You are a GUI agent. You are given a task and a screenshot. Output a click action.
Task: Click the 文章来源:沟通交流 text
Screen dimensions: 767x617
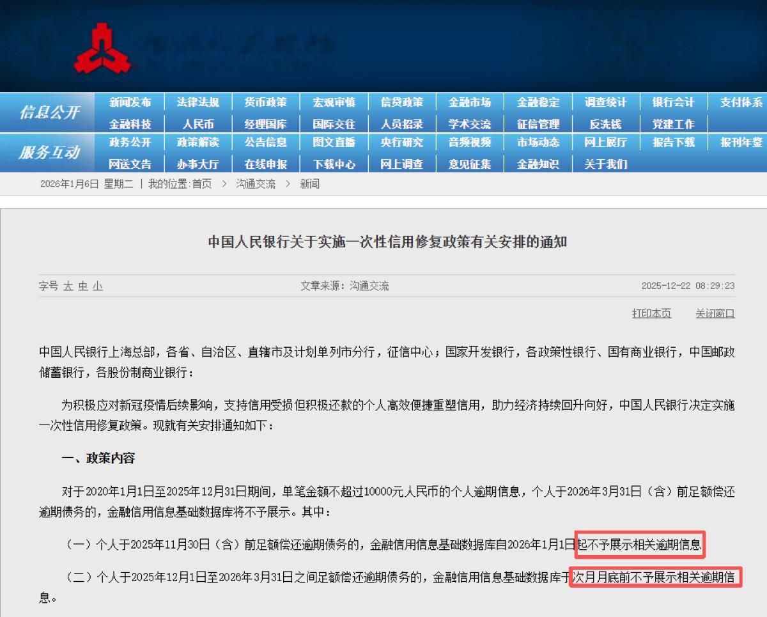coord(345,286)
